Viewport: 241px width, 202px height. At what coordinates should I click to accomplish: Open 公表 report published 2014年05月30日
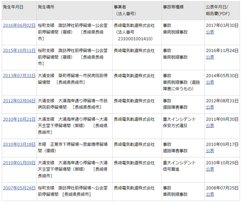(210, 82)
